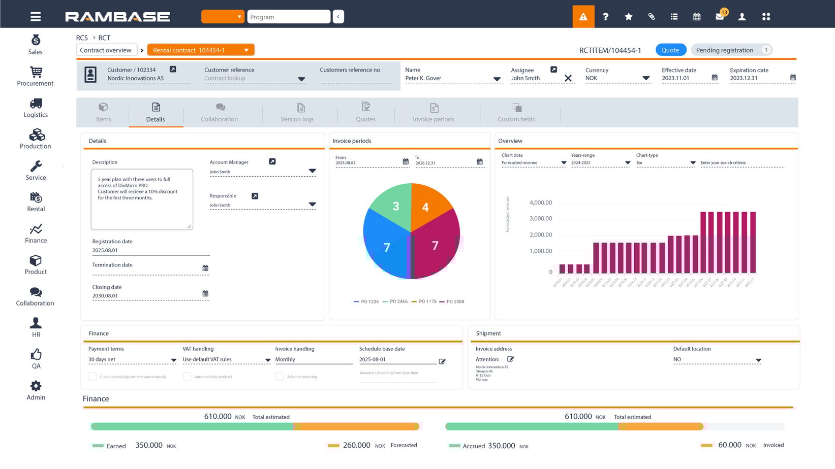Expand the Payment terms dropdown
The image size is (835, 469).
click(x=173, y=359)
